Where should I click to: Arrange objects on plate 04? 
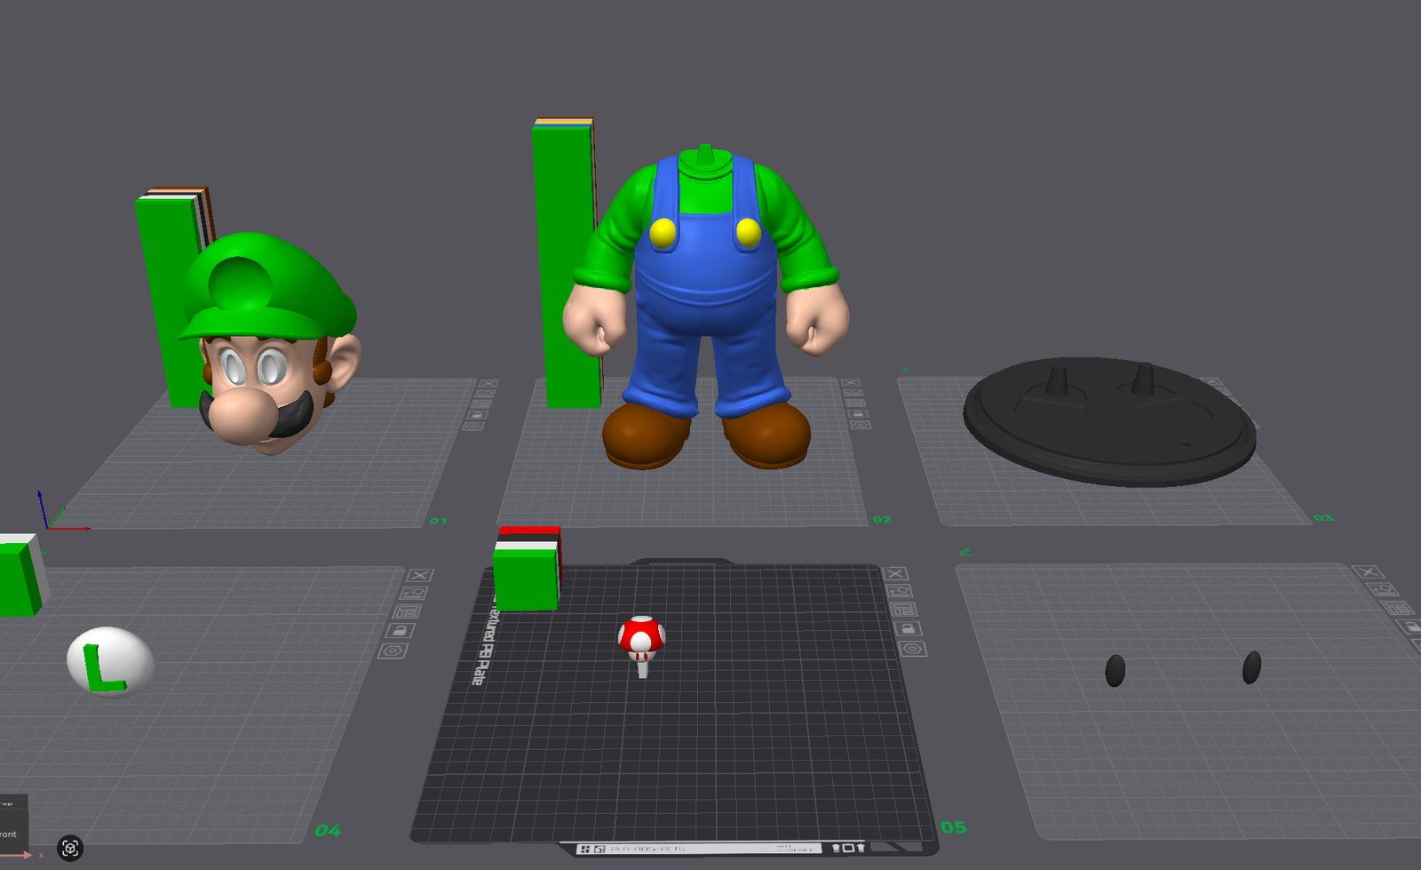click(407, 611)
